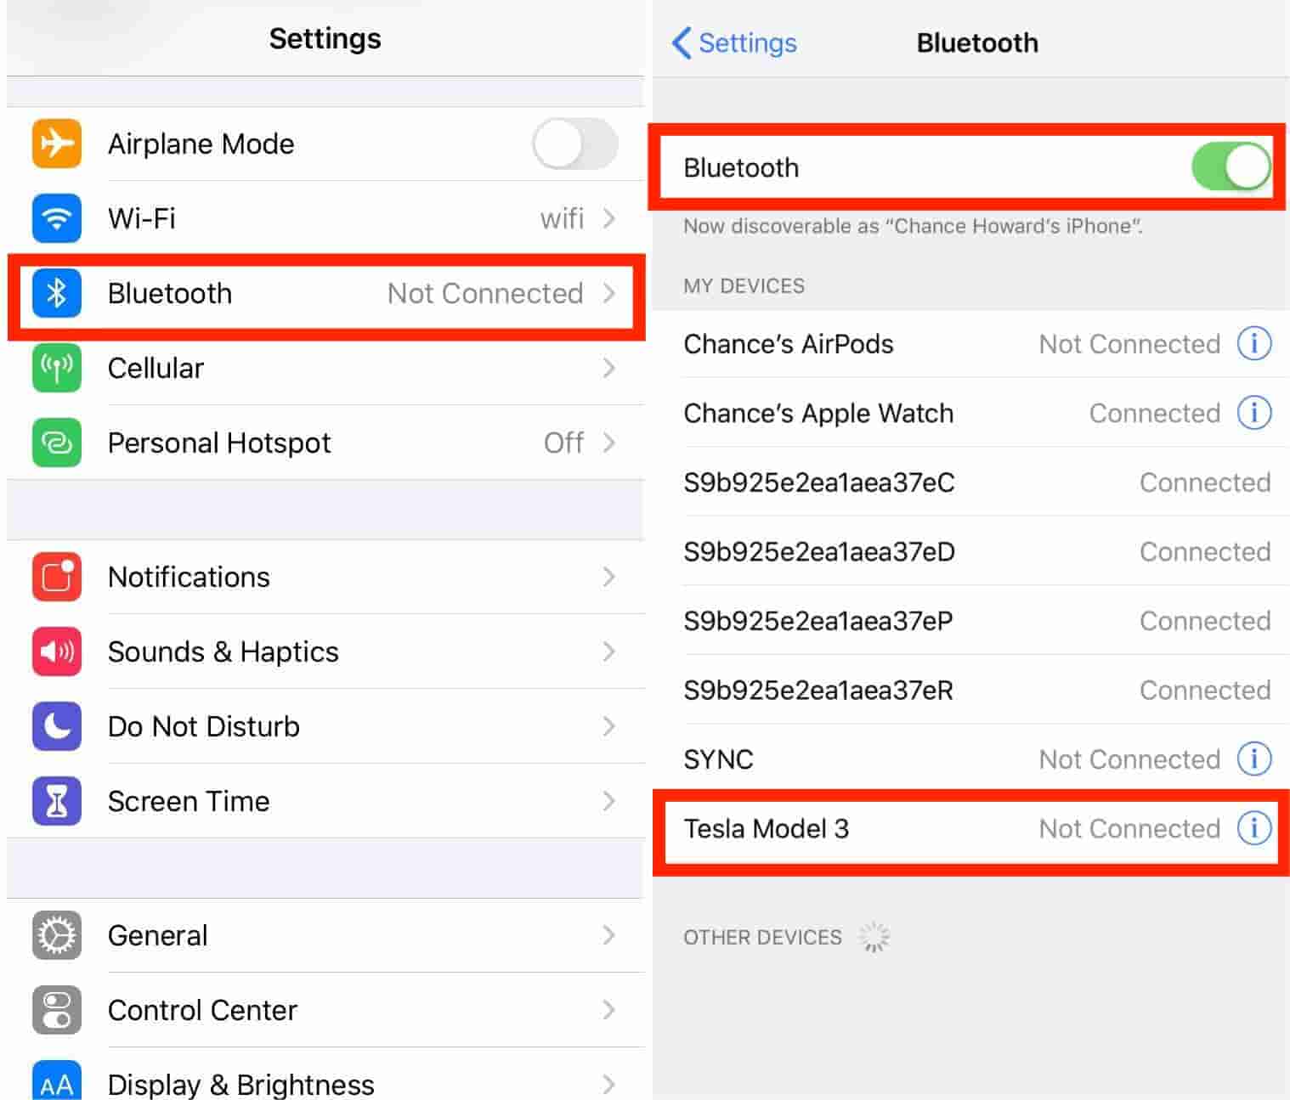Open Control Center via its chevron
Screen dimensions: 1290x1100
[608, 1010]
